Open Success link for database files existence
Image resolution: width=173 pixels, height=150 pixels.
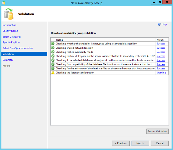click(x=161, y=69)
